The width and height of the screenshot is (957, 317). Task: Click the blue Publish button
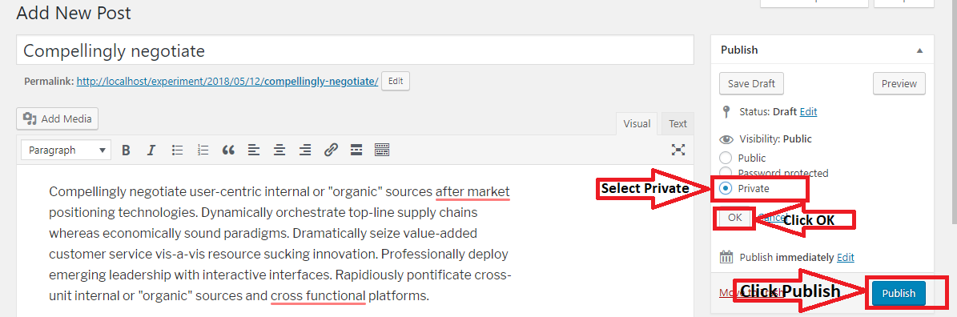[899, 293]
